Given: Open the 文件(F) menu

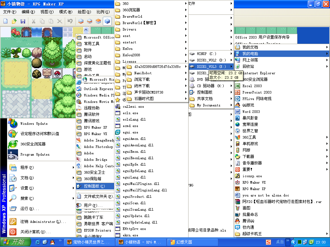Looking at the screenshot, I should [10, 12].
